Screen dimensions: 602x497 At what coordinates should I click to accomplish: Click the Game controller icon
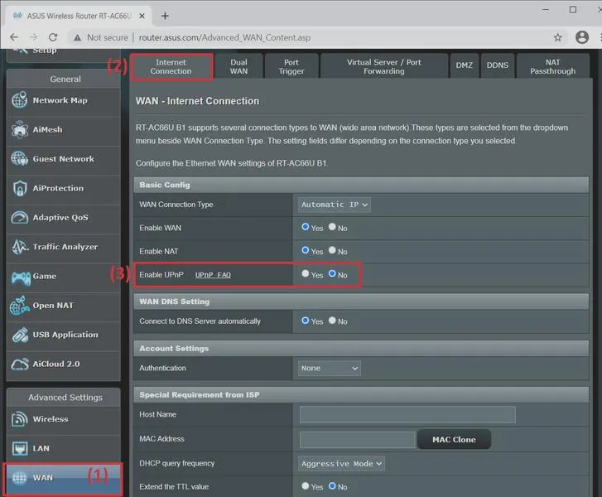pyautogui.click(x=21, y=277)
